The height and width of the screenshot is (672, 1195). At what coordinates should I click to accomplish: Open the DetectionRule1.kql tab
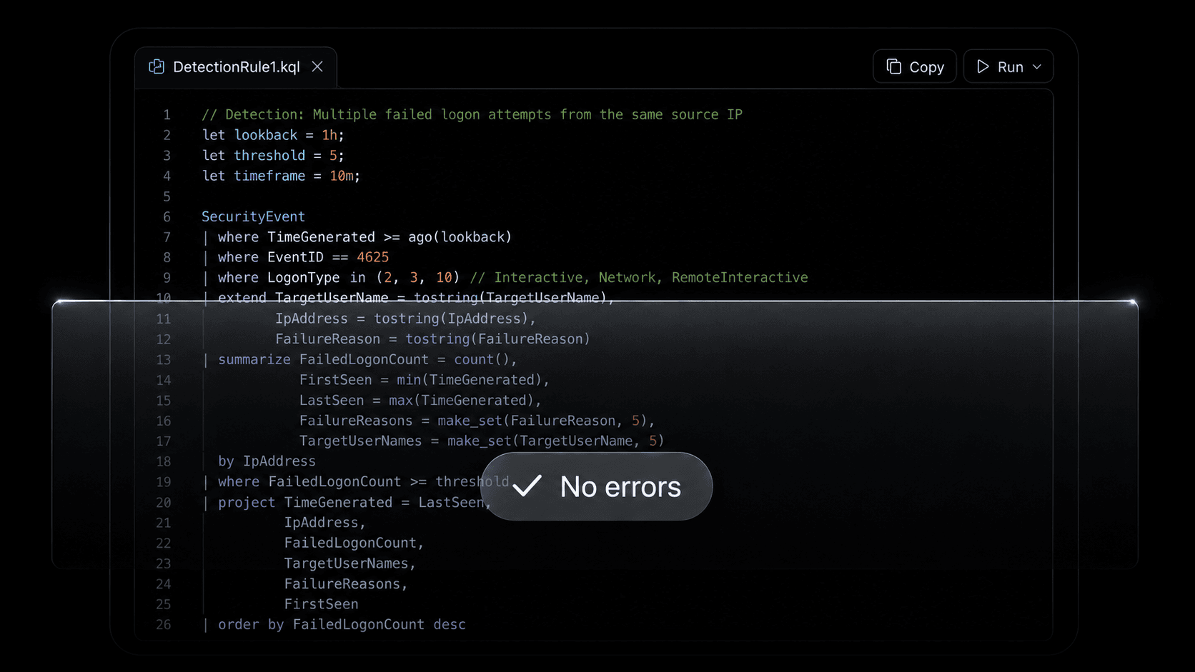tap(237, 67)
